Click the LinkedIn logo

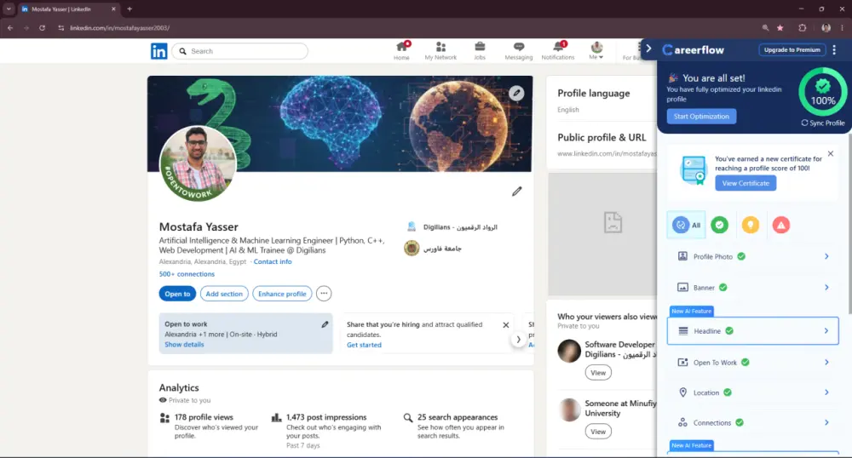pos(159,51)
